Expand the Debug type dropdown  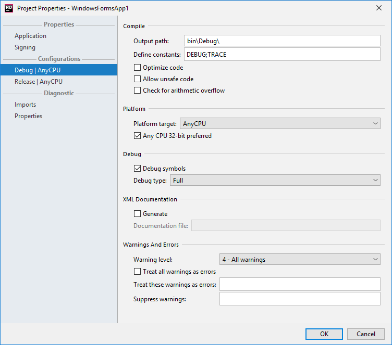coord(275,180)
